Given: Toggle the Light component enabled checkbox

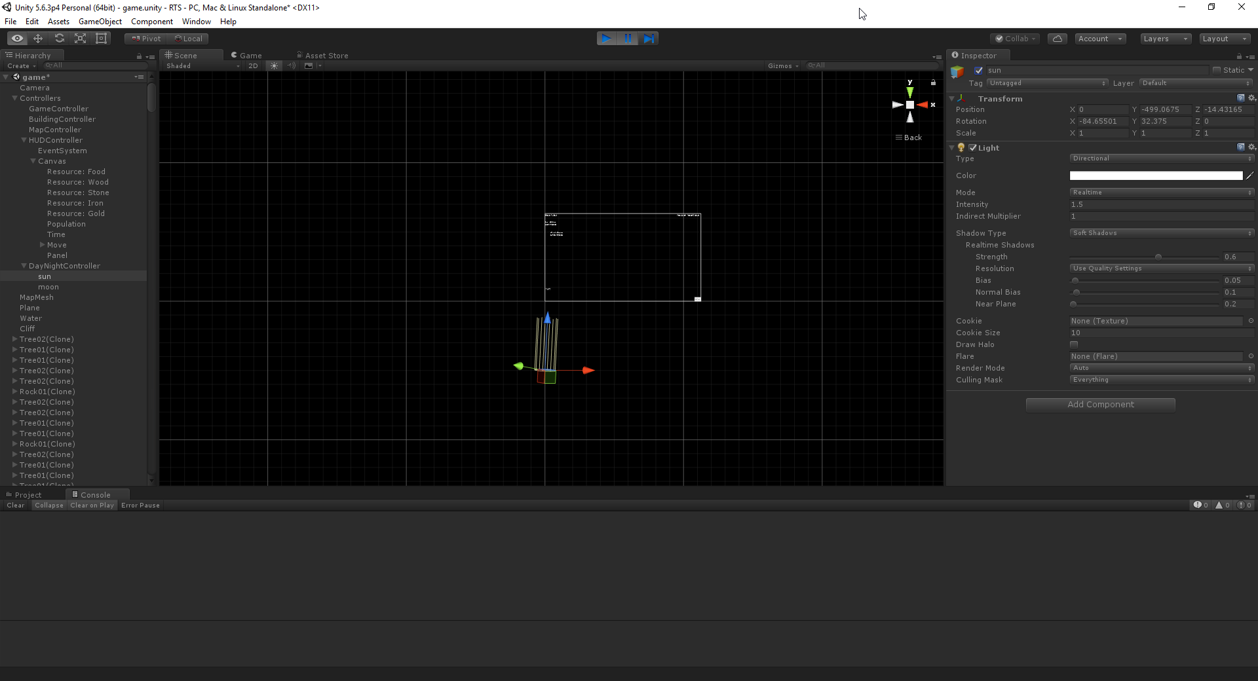Looking at the screenshot, I should click(x=973, y=147).
